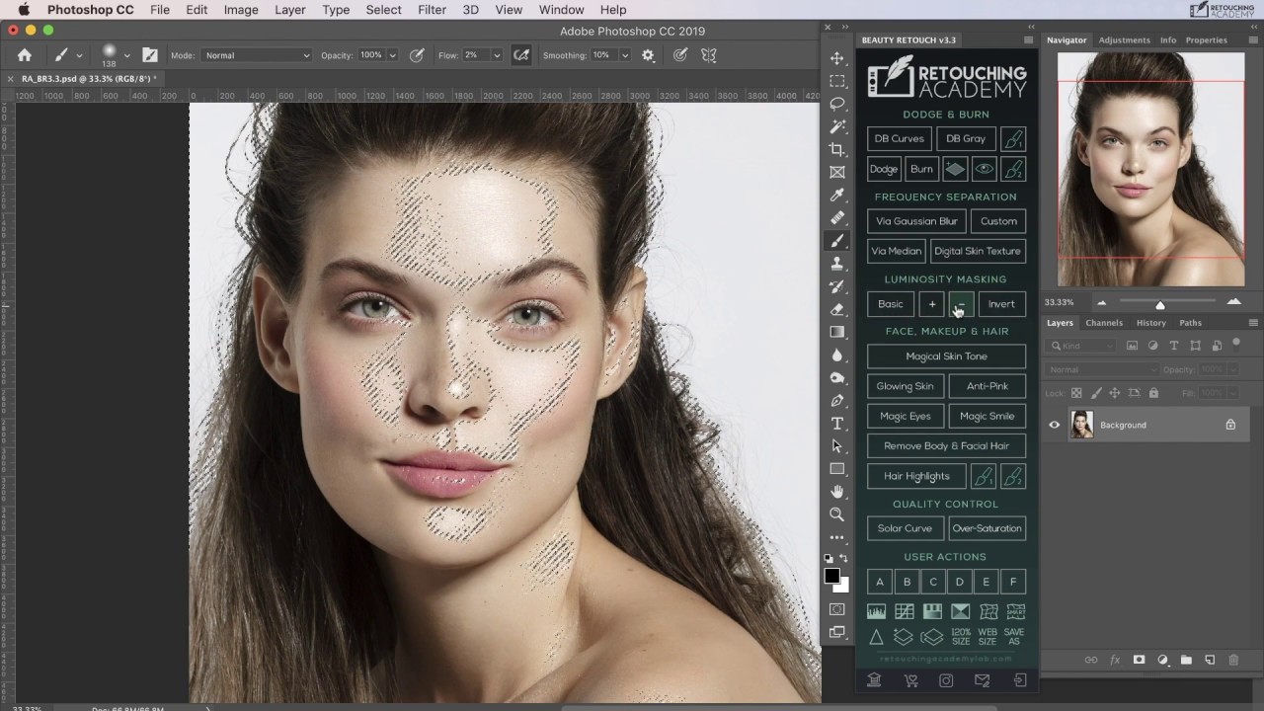The width and height of the screenshot is (1264, 711).
Task: Toggle Background layer visibility
Action: (1054, 425)
